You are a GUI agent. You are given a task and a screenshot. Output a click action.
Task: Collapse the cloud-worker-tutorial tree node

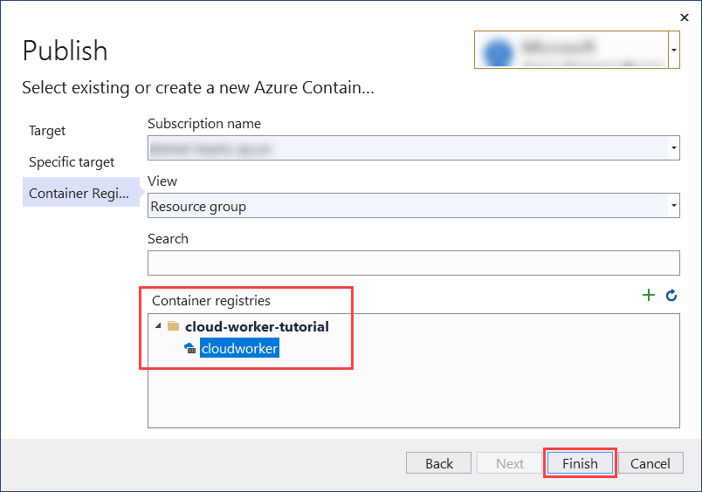(x=158, y=326)
